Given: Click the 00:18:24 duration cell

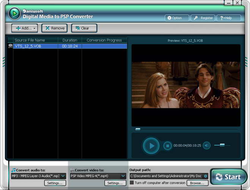Looking at the screenshot, I should pos(70,46).
